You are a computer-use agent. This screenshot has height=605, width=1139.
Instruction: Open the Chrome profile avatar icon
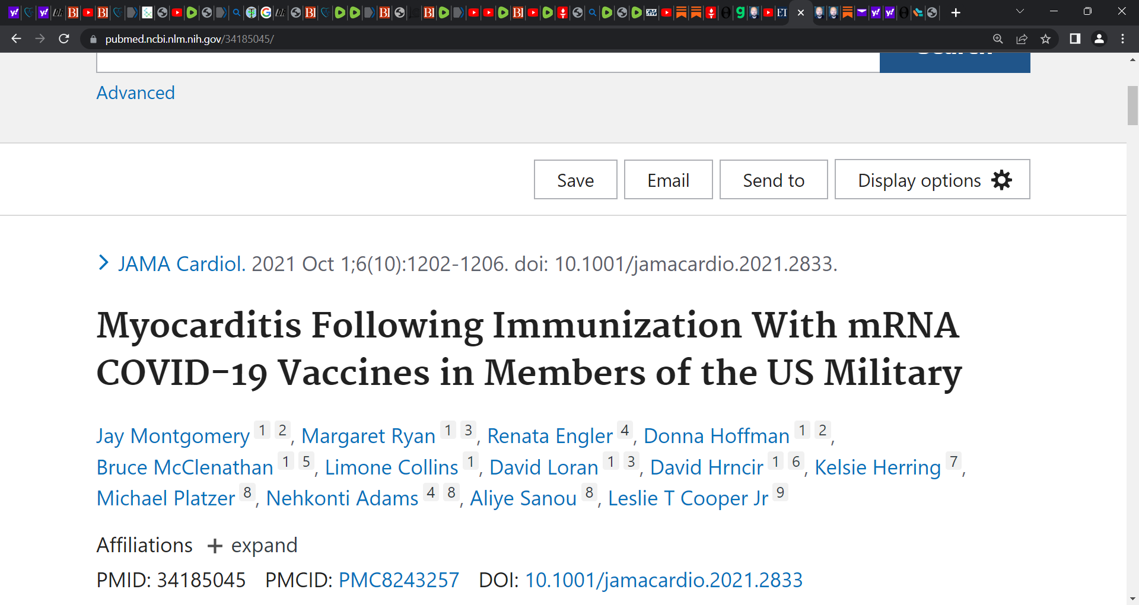(1099, 39)
